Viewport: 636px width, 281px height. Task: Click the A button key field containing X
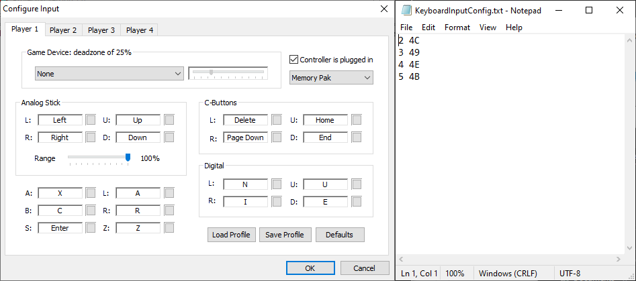click(x=60, y=193)
